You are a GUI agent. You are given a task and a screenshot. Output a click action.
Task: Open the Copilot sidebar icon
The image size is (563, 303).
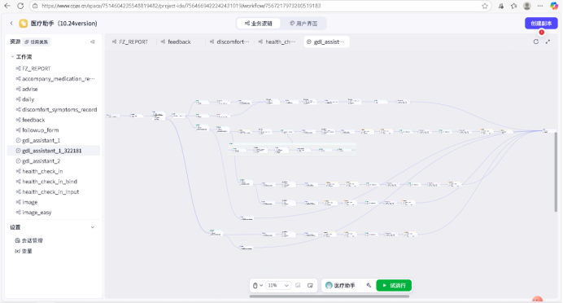(x=554, y=6)
